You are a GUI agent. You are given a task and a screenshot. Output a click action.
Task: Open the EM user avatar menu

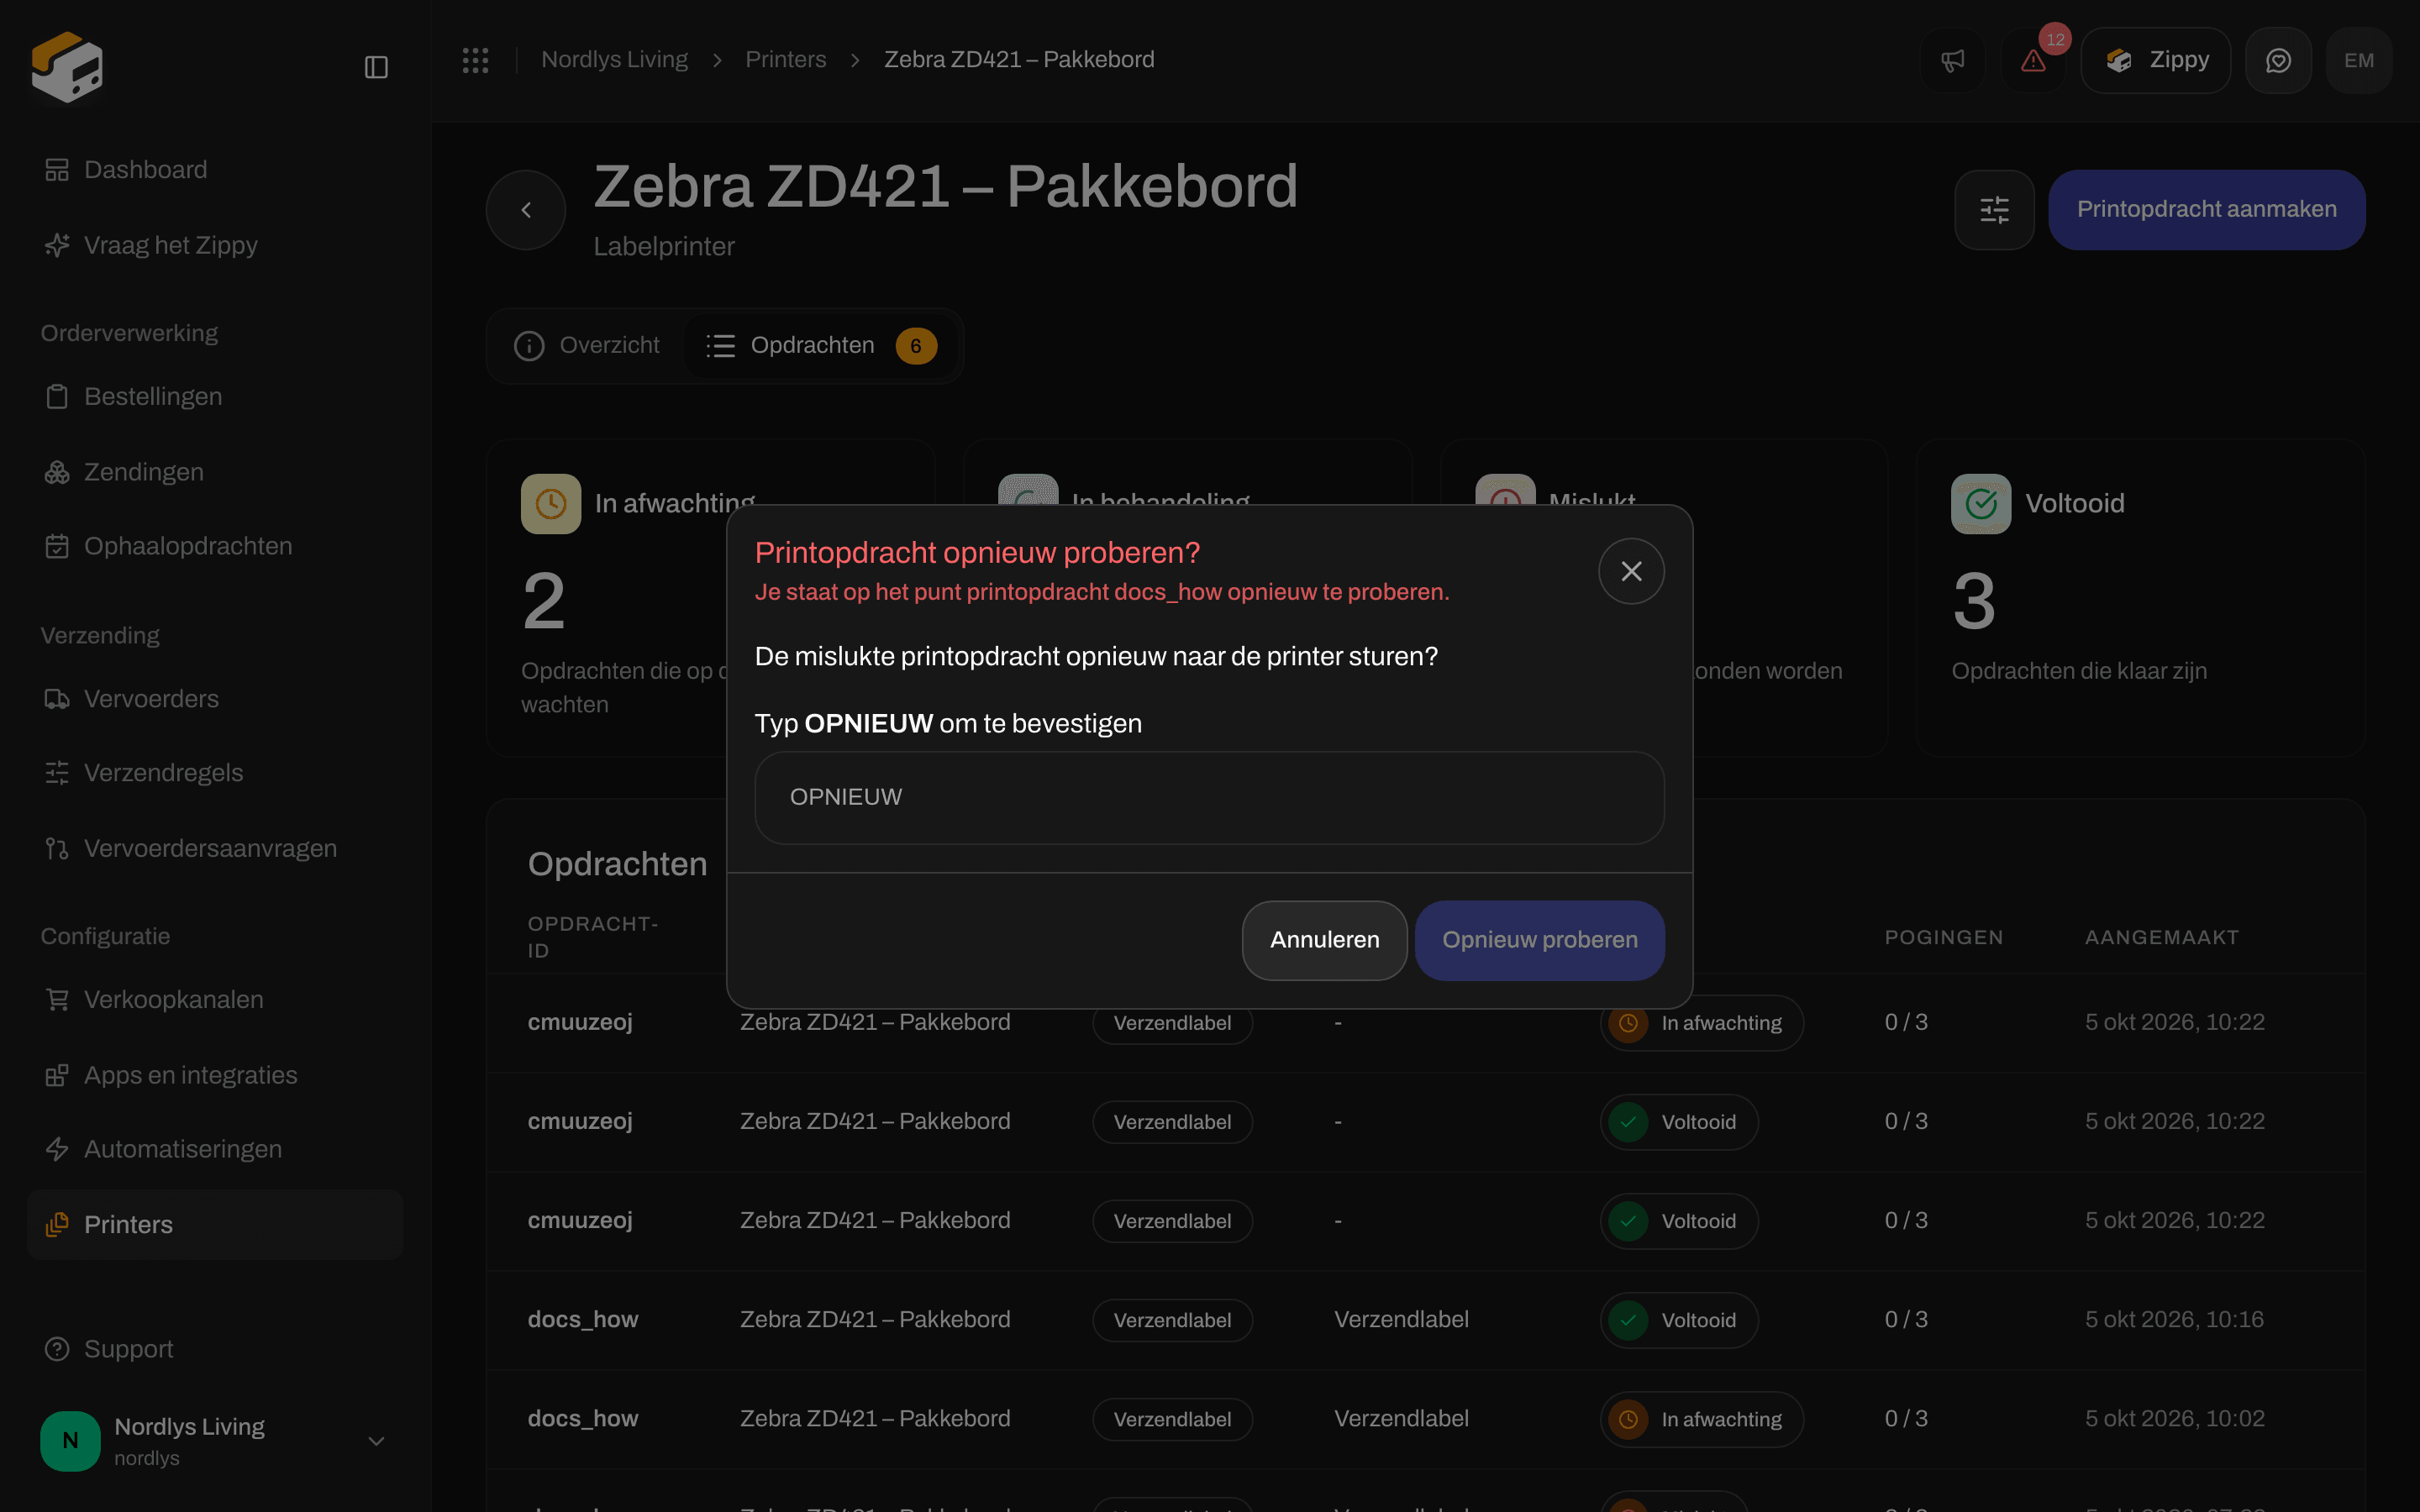tap(2359, 60)
